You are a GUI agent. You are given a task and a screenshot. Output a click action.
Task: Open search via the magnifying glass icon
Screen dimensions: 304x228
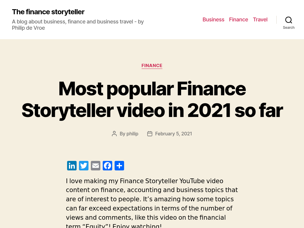pos(289,20)
